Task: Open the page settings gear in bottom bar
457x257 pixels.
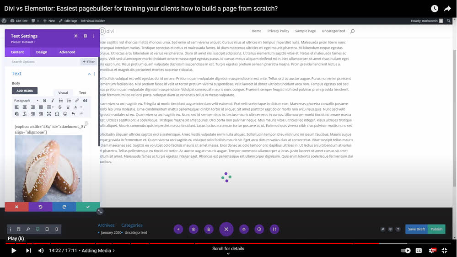Action: point(244,229)
